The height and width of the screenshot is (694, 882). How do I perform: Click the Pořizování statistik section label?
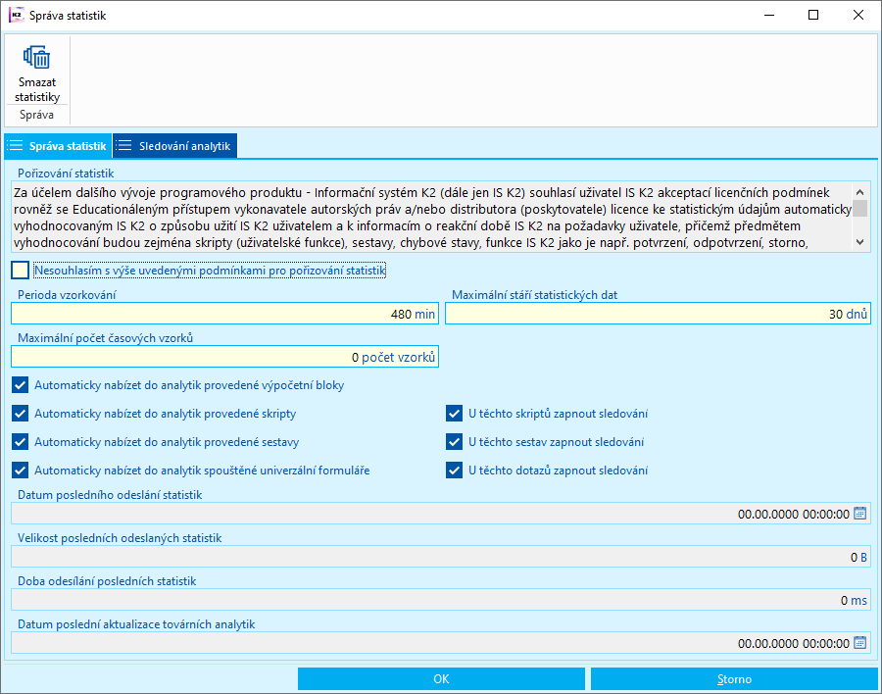66,173
